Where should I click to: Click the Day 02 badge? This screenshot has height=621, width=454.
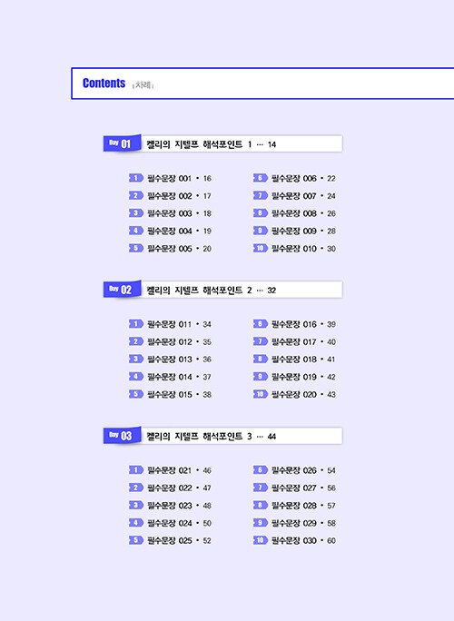coord(122,290)
